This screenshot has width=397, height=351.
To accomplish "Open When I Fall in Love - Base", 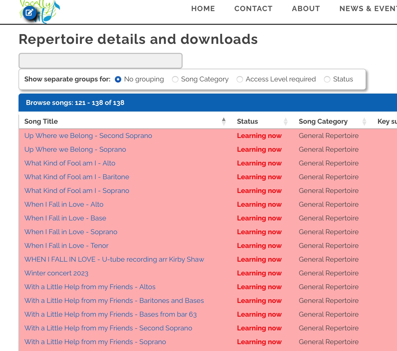I will tap(65, 218).
